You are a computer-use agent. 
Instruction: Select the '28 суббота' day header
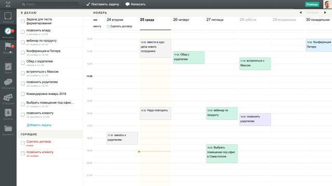click(248, 20)
